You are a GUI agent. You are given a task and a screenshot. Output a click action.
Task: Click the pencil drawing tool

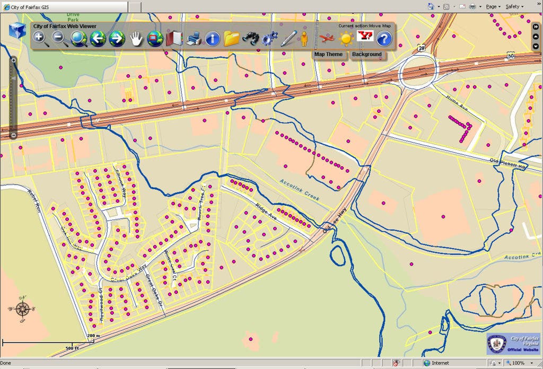(x=288, y=38)
